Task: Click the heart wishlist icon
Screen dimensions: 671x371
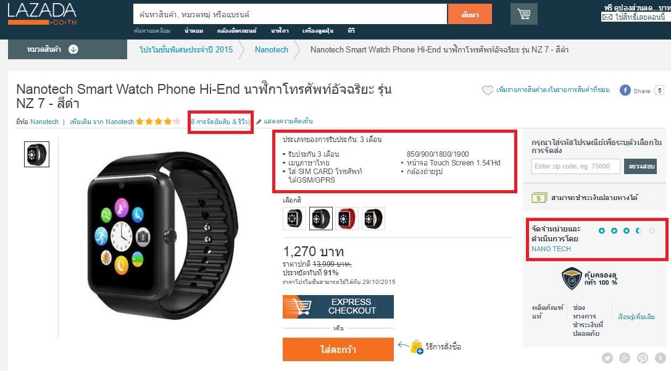Action: 488,90
